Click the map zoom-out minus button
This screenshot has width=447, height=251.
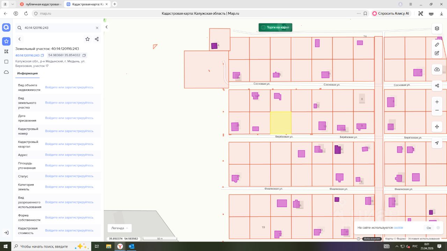click(437, 111)
